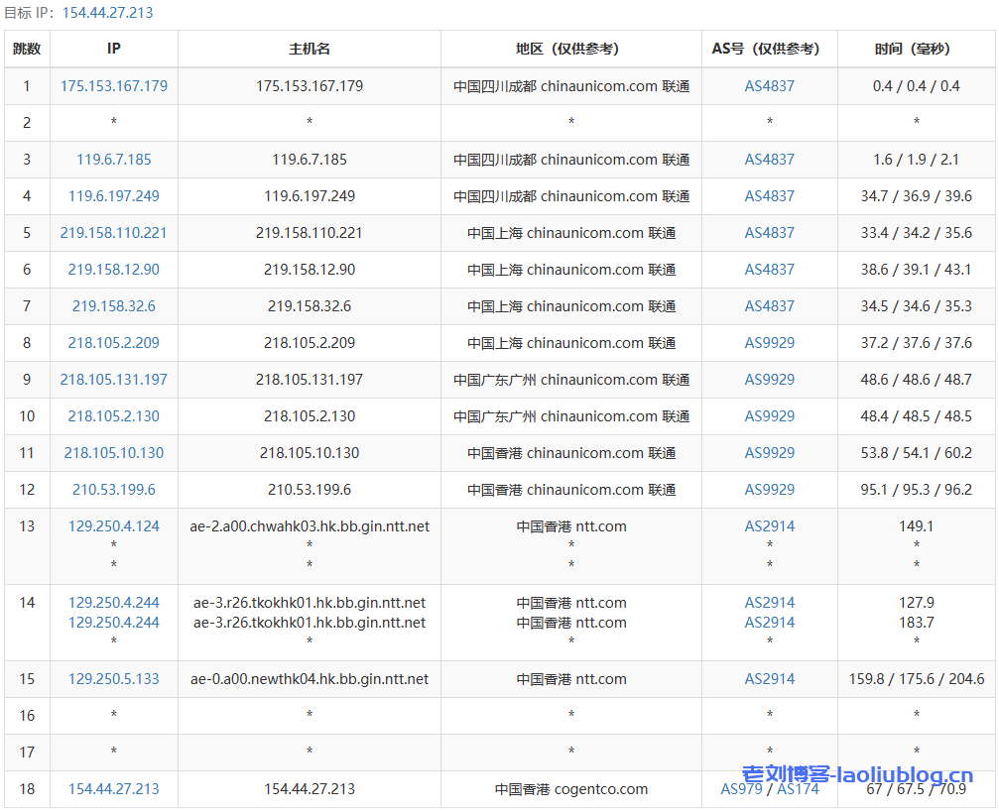Open AS4837 link on hop 1
The image size is (999, 812).
[x=769, y=86]
